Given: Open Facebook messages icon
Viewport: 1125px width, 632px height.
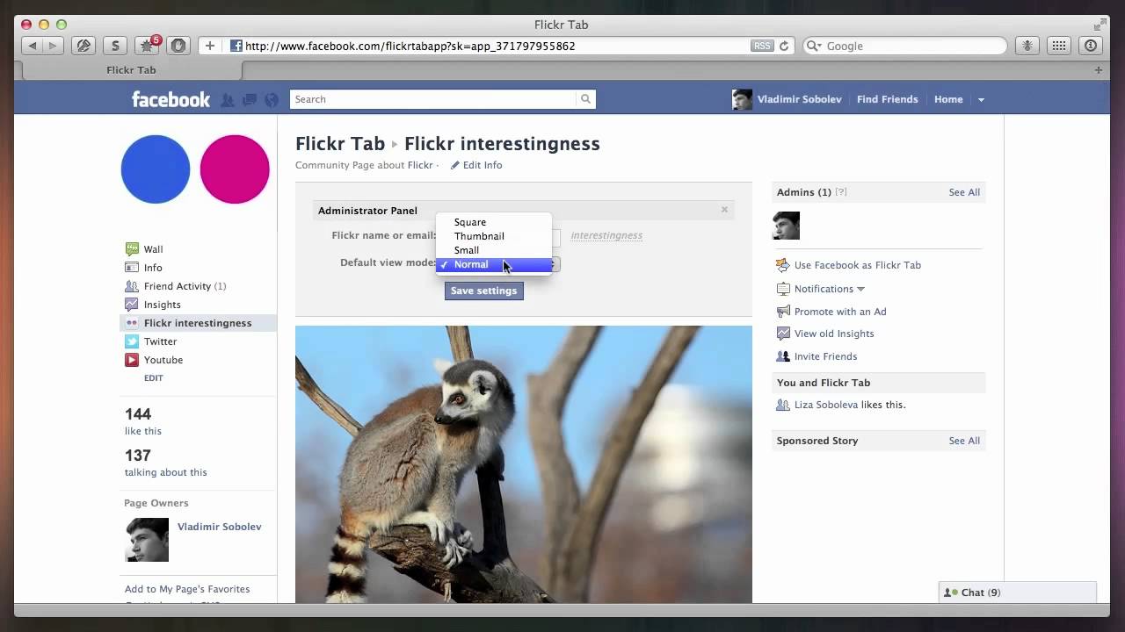Looking at the screenshot, I should click(250, 100).
